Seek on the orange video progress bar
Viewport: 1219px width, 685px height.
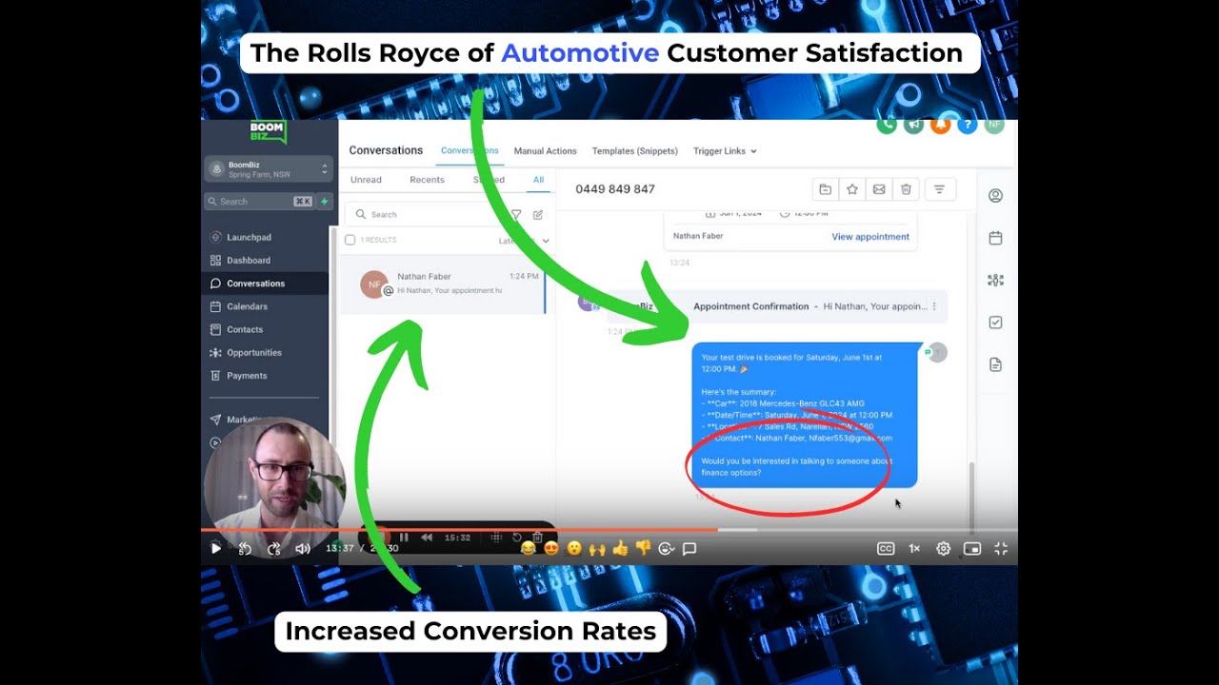click(609, 529)
